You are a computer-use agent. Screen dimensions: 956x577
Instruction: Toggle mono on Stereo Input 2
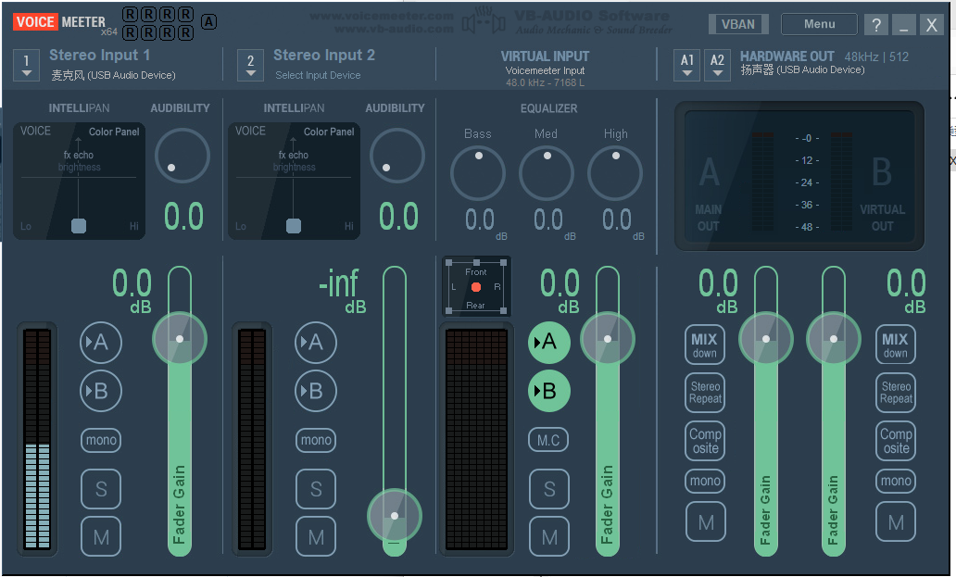[316, 440]
